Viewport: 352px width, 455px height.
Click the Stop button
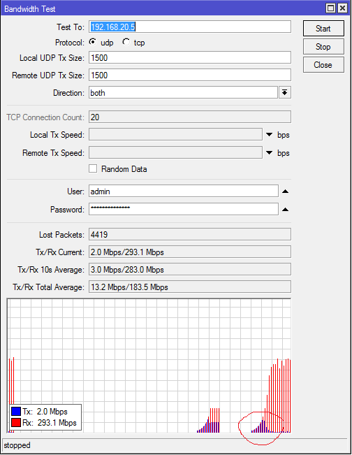click(323, 47)
